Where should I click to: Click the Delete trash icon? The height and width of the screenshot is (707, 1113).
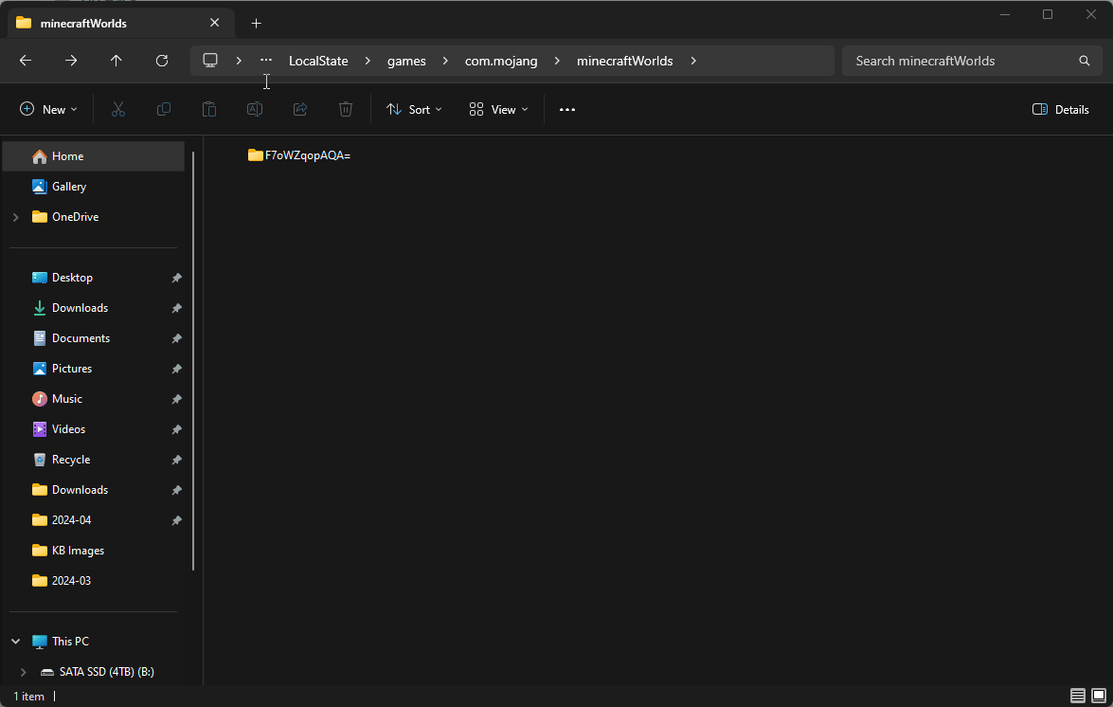tap(346, 110)
